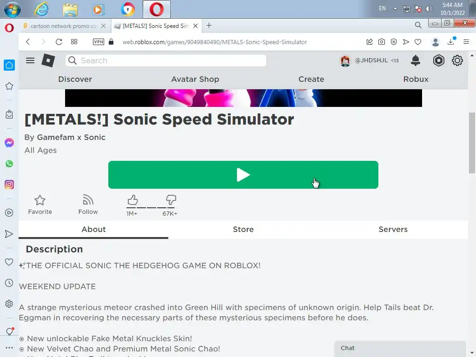Start the game with green Play button
Image resolution: width=476 pixels, height=357 pixels.
pos(243,175)
